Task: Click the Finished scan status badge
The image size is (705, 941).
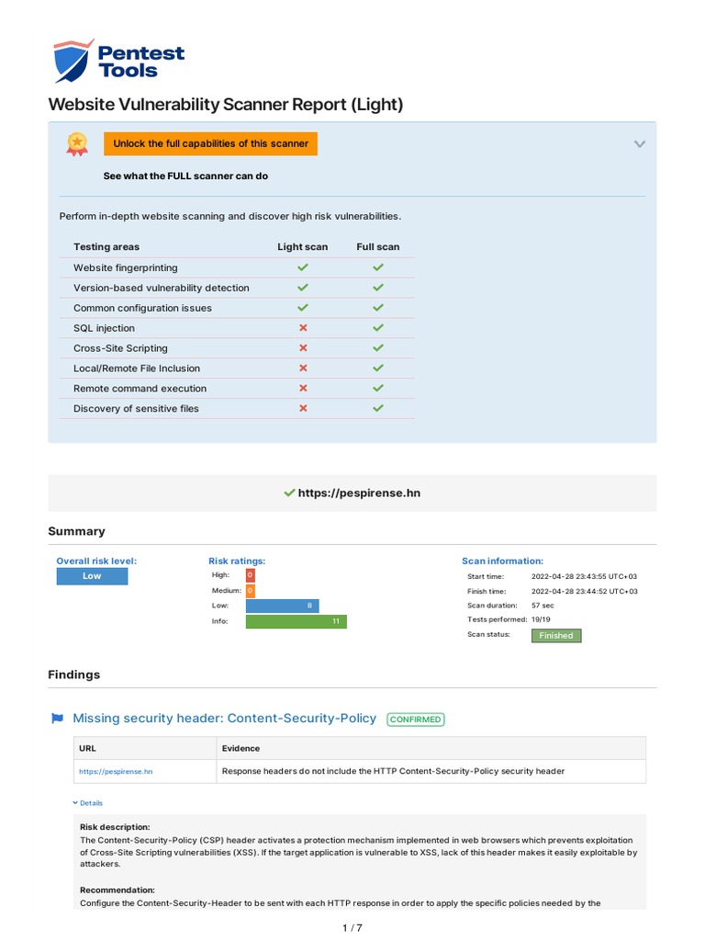Action: click(556, 636)
